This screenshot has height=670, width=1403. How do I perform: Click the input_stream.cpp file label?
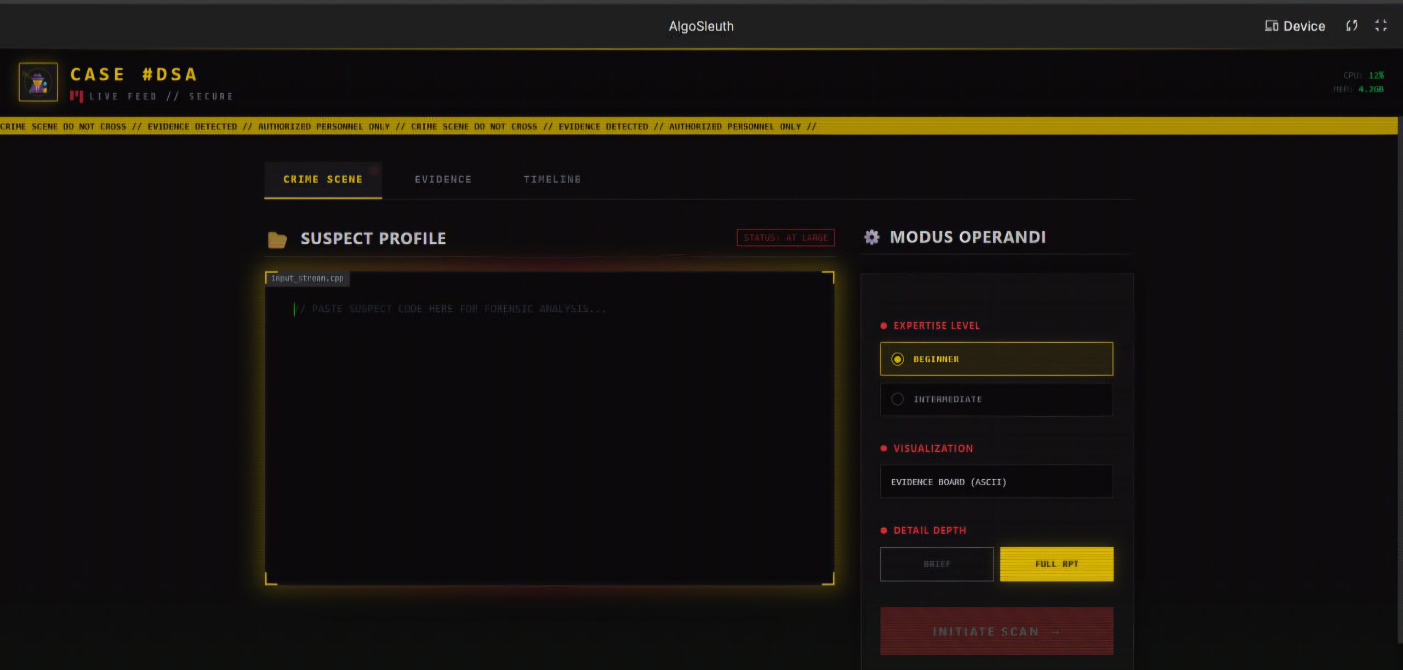pyautogui.click(x=307, y=279)
